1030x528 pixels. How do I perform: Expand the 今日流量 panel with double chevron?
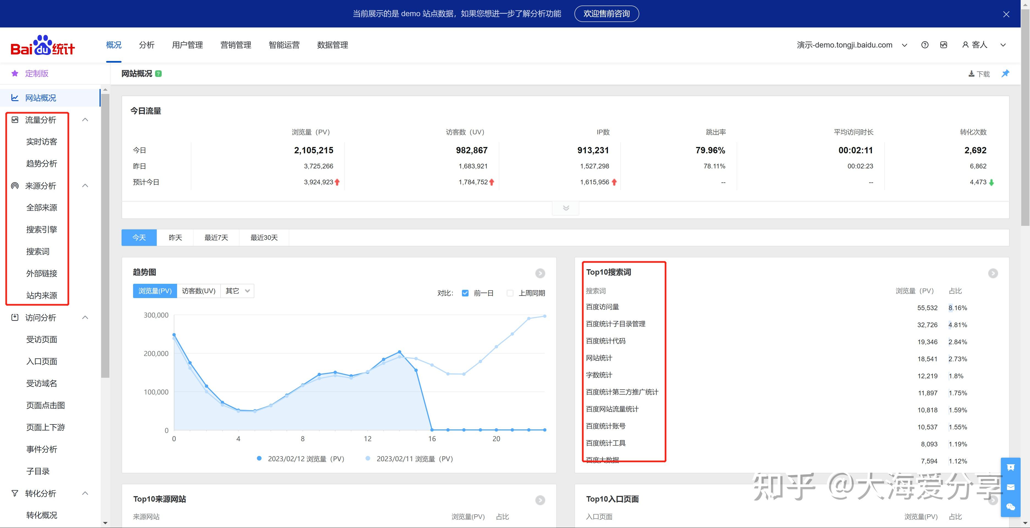click(565, 208)
